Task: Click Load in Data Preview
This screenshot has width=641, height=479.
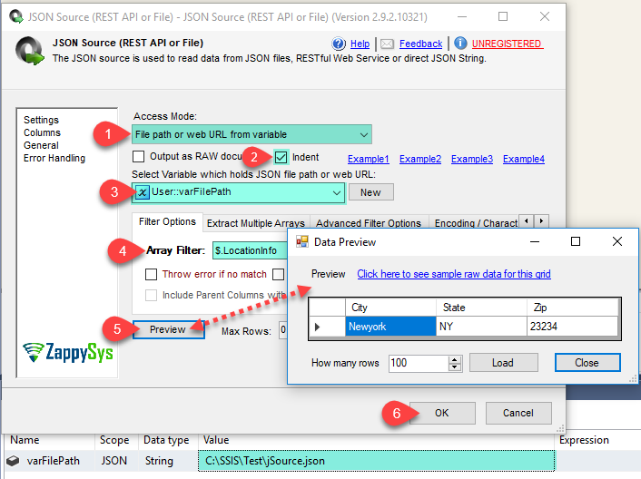Action: [503, 363]
